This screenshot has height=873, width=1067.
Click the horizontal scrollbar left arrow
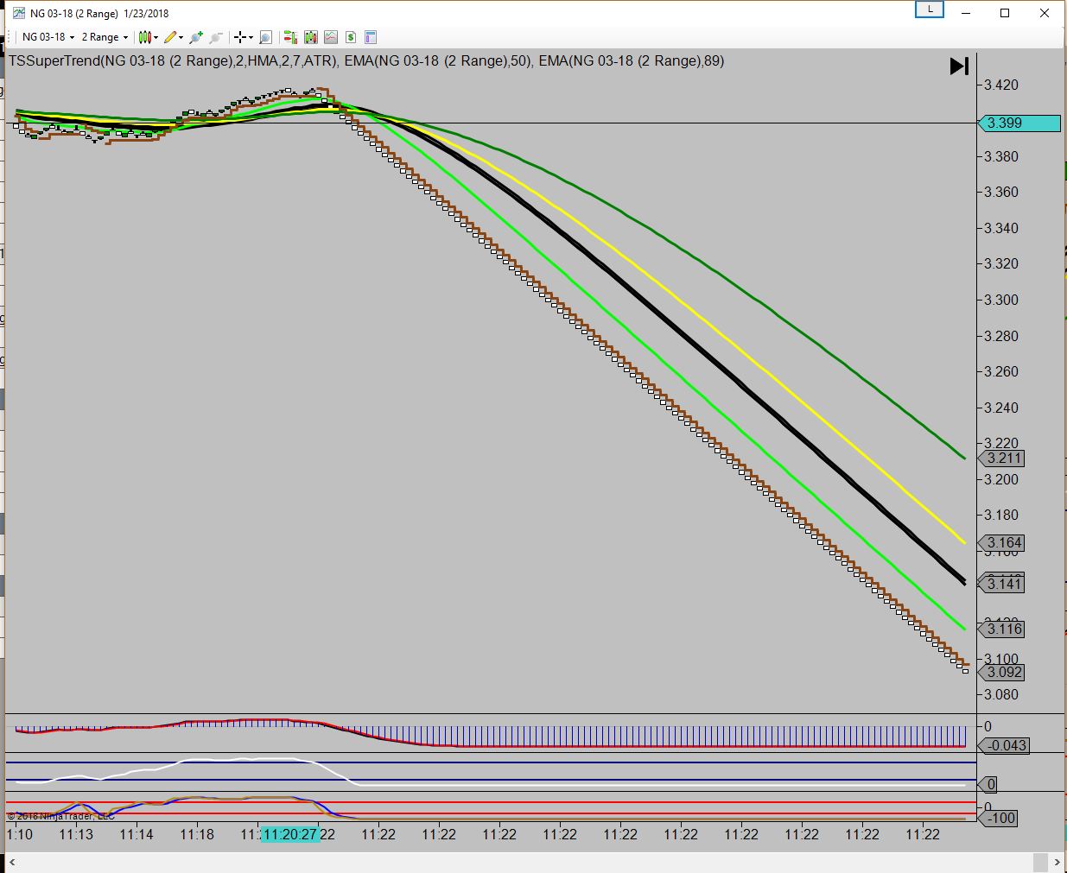(x=12, y=863)
